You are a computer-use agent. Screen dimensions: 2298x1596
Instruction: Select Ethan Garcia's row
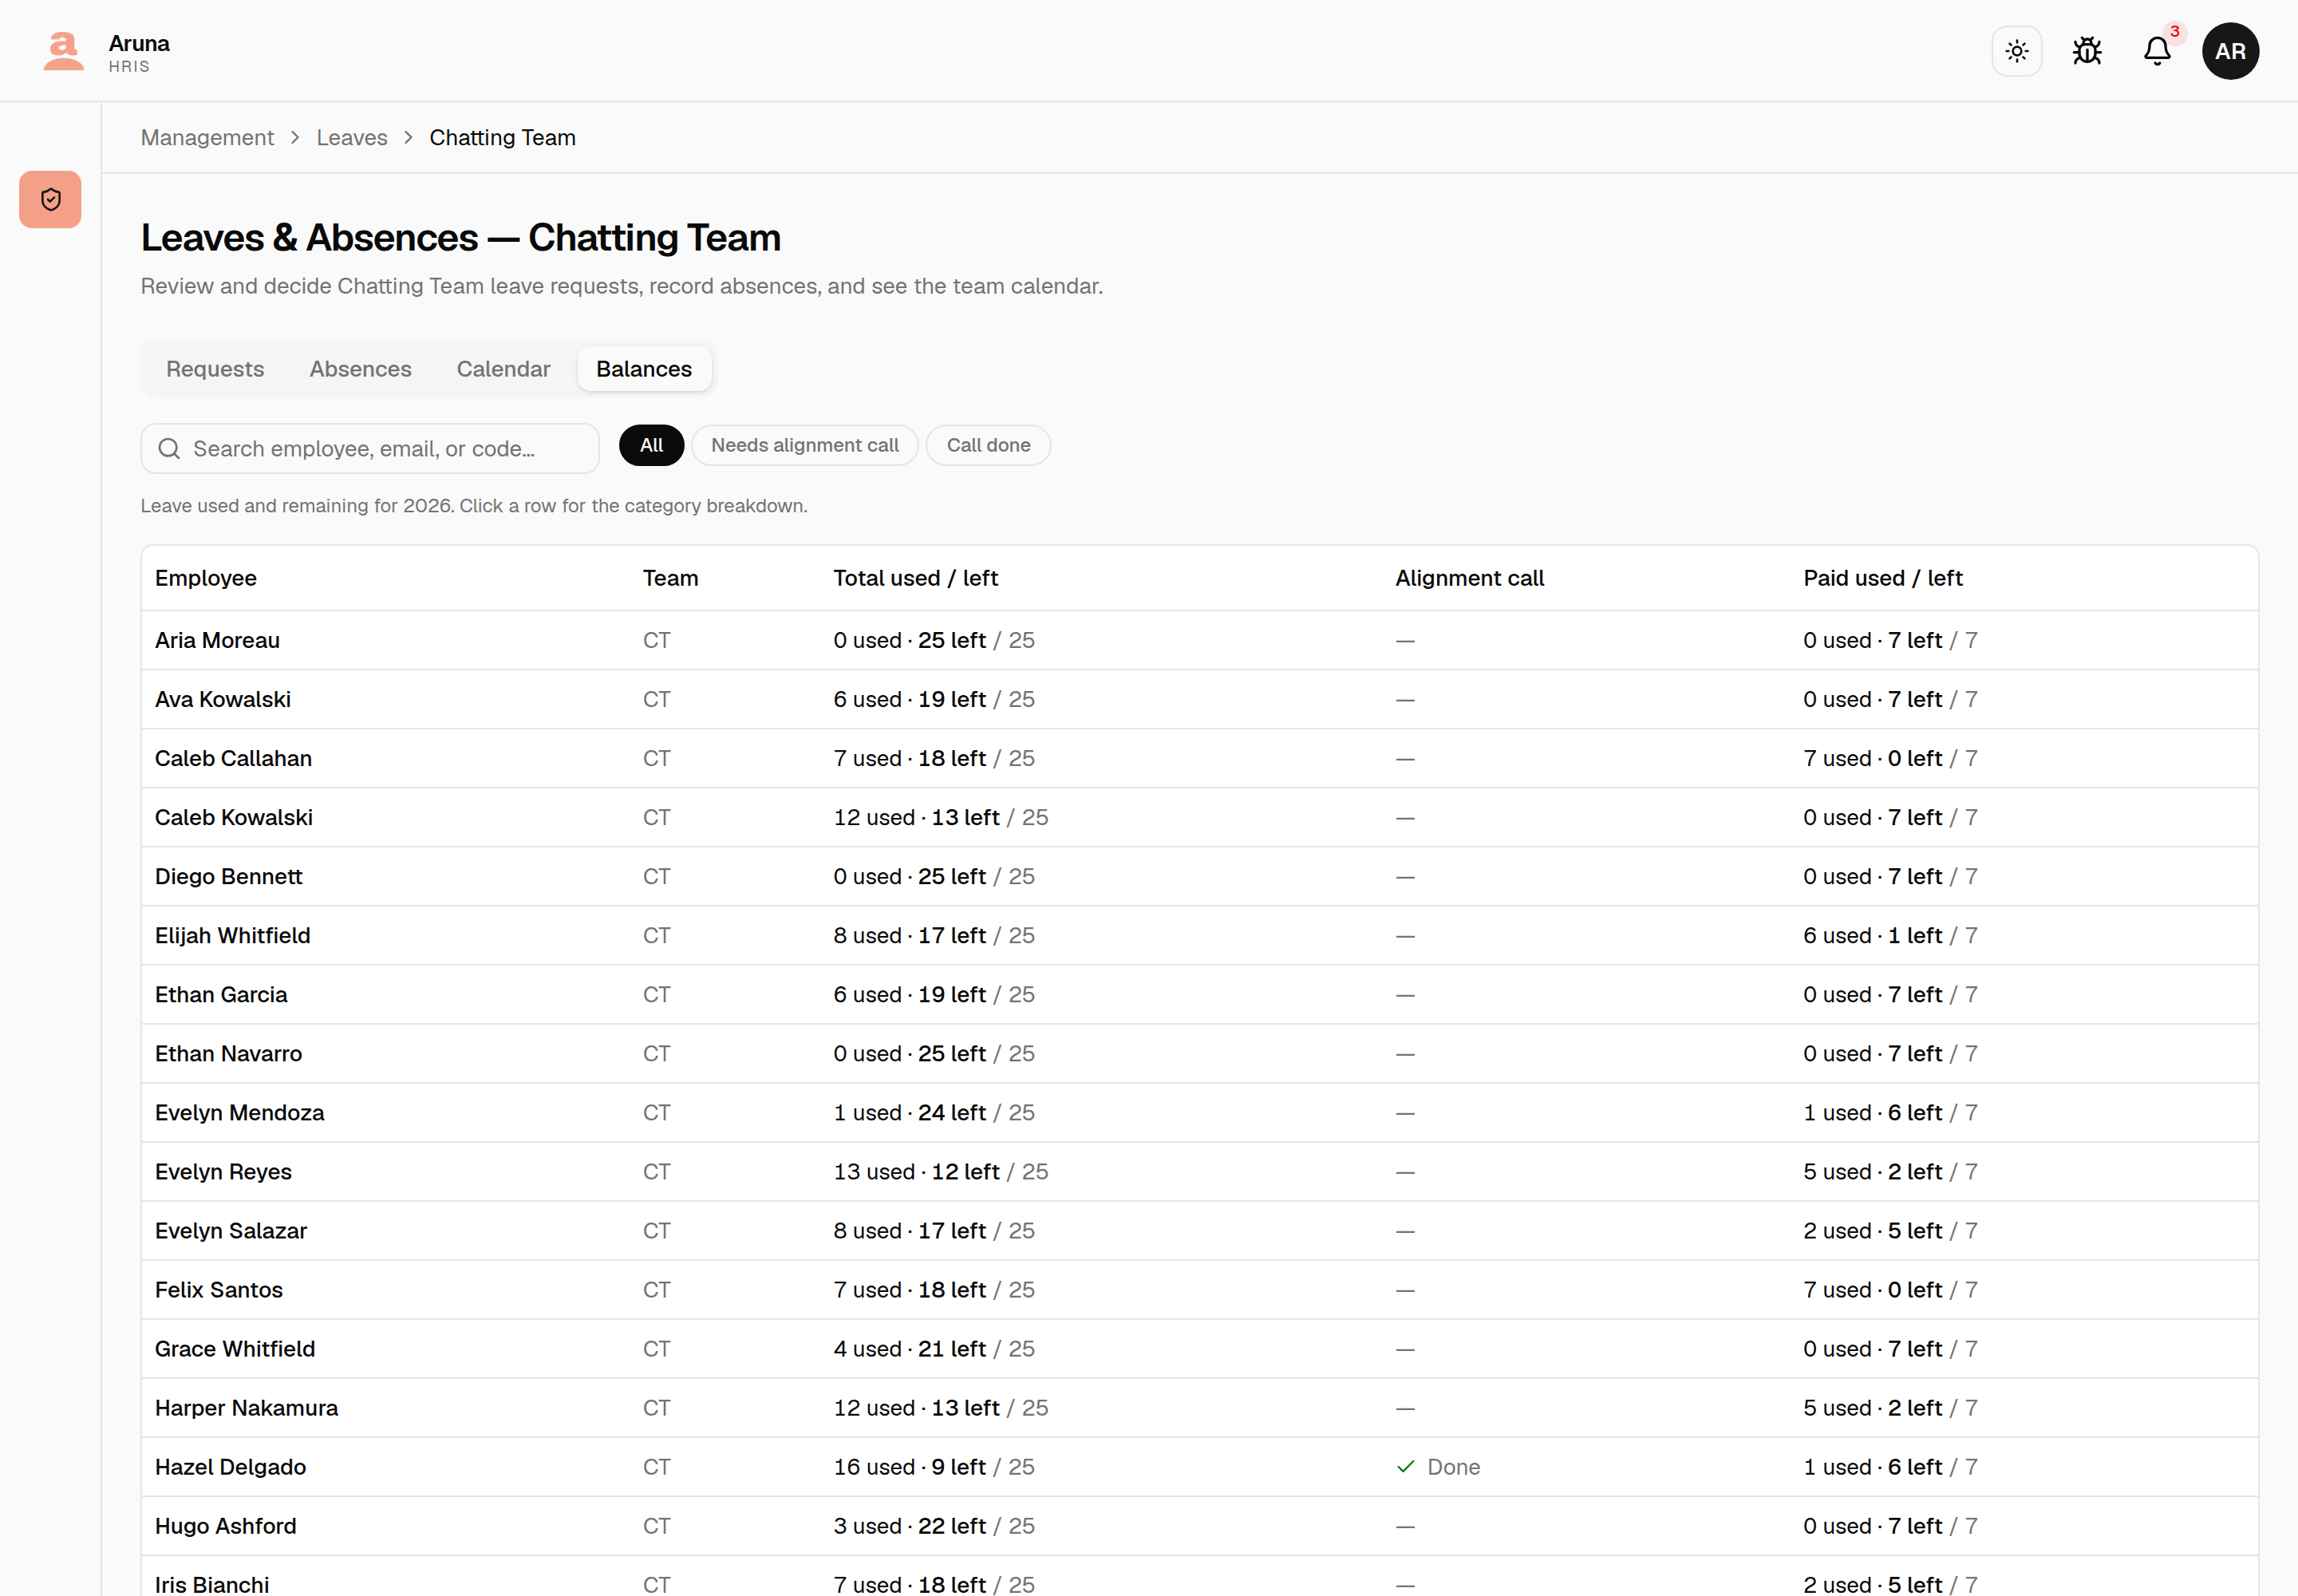coord(1199,994)
